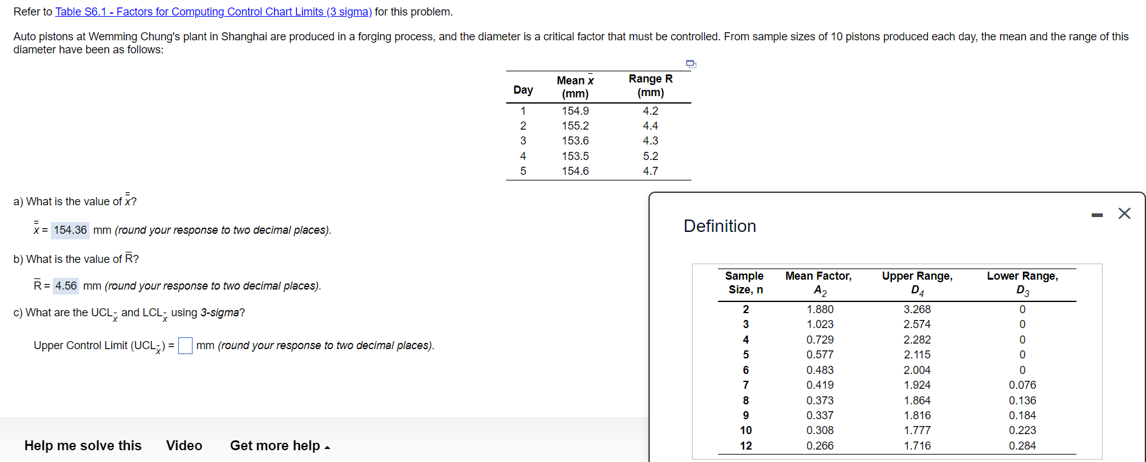Click the Day column header

click(x=523, y=90)
